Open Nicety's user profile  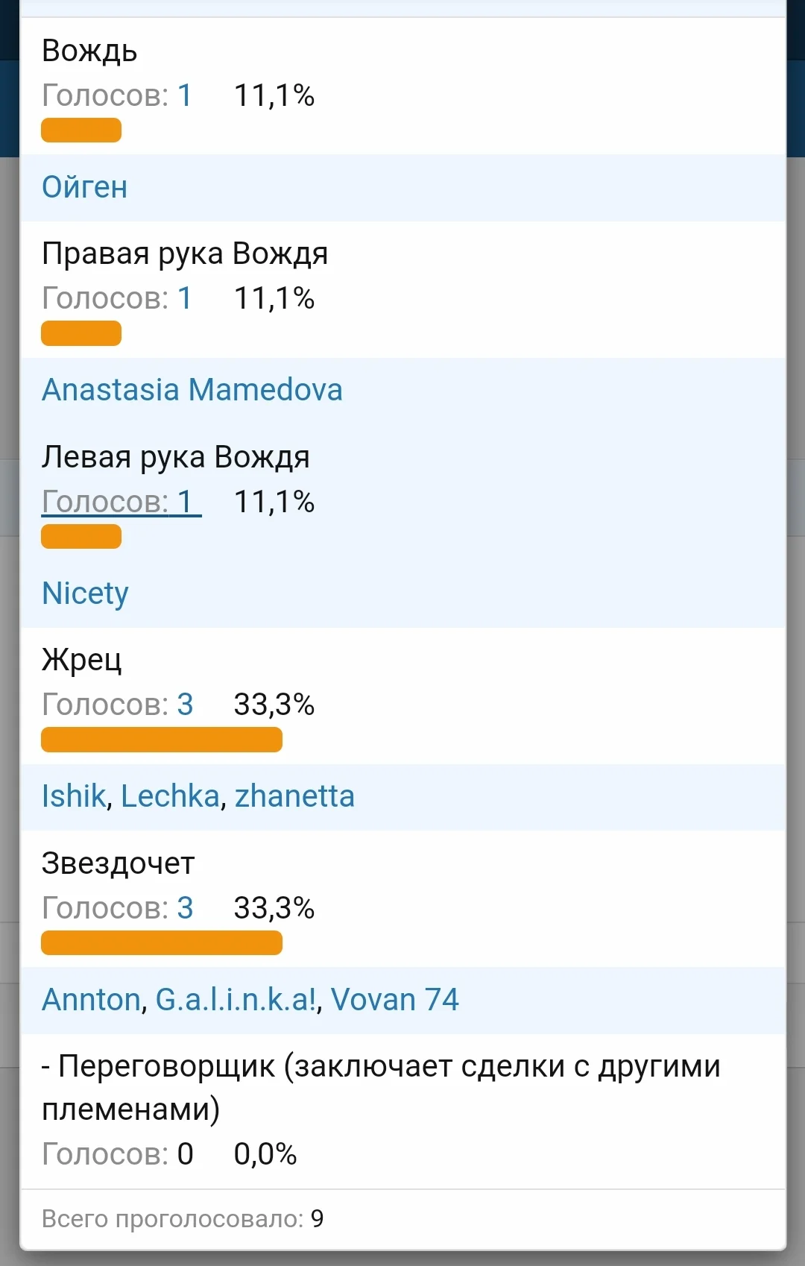(84, 593)
